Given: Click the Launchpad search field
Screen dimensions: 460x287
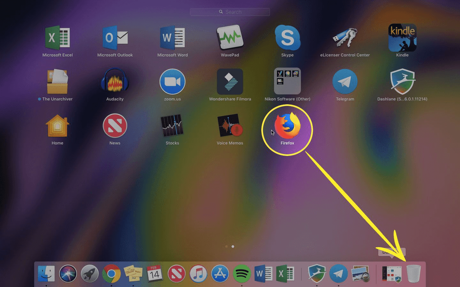Looking at the screenshot, I should pyautogui.click(x=230, y=12).
